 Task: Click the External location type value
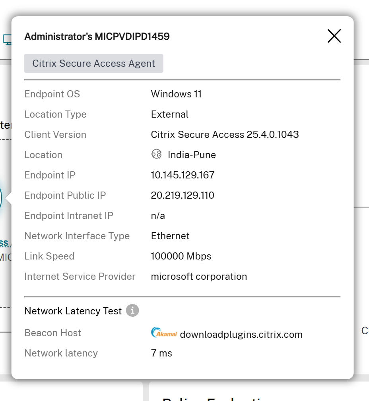click(x=169, y=114)
